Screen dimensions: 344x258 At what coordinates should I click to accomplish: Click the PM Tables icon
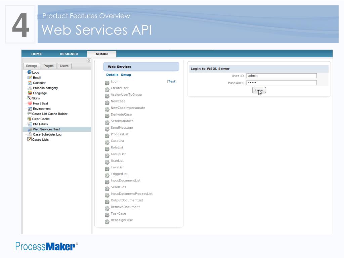click(30, 124)
